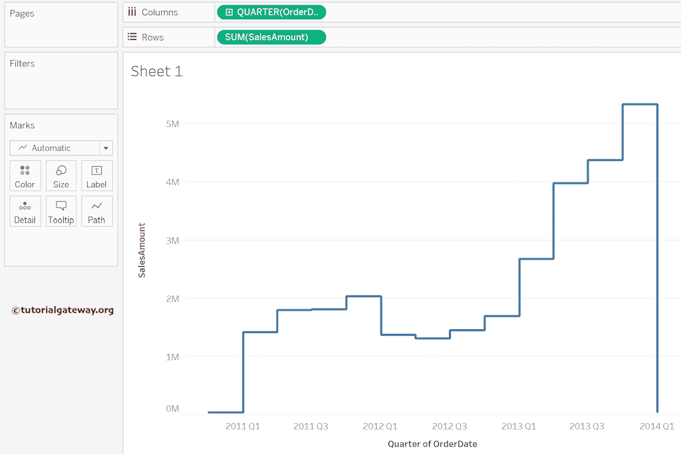
Task: Click the Color marks card icon
Action: [25, 171]
